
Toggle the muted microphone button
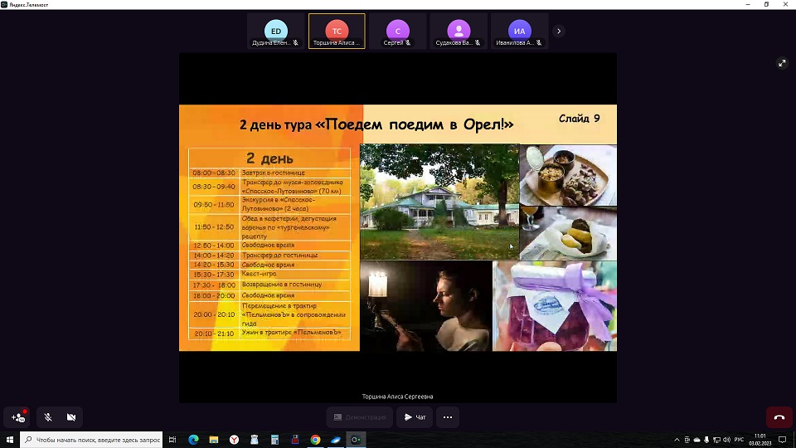point(48,416)
